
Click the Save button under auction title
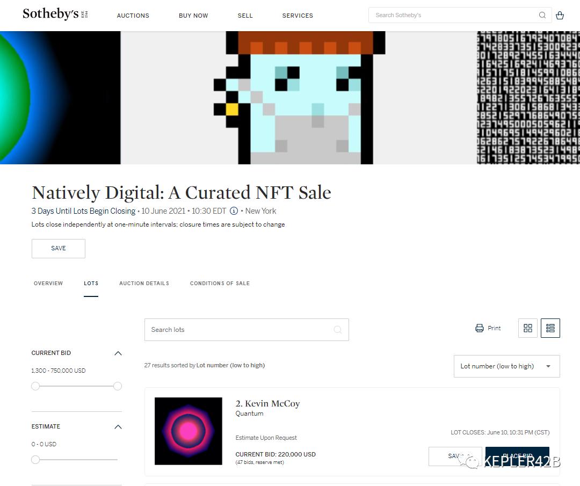click(59, 249)
